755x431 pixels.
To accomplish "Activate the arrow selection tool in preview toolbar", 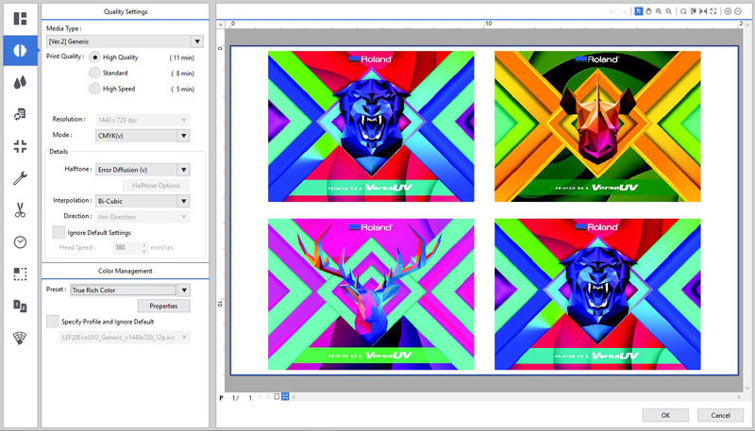I will click(639, 11).
